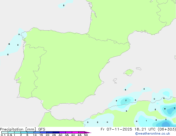The height and width of the screenshot is (136, 176).
Task: Select the 40–45 mm magenta legend swatch
Action: [75, 132]
